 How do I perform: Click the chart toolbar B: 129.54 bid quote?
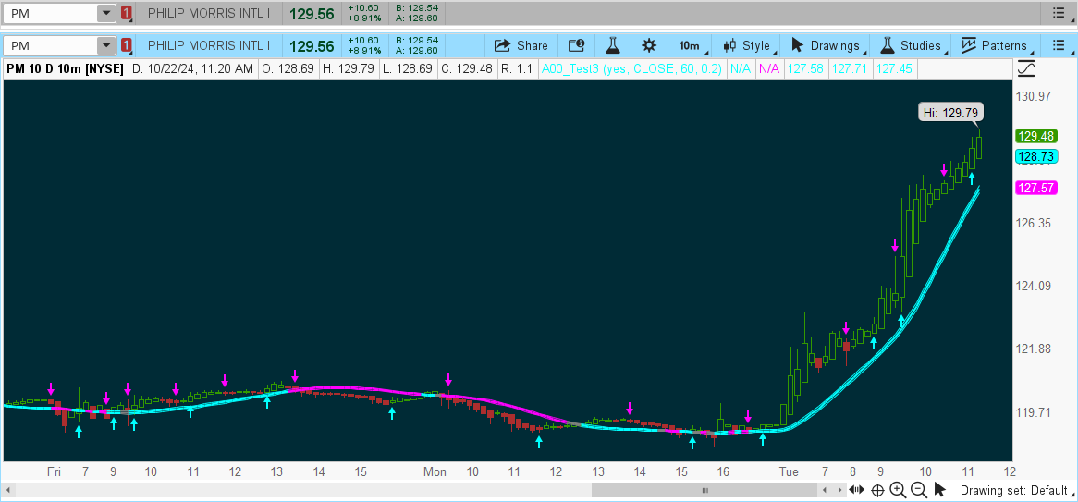[417, 41]
